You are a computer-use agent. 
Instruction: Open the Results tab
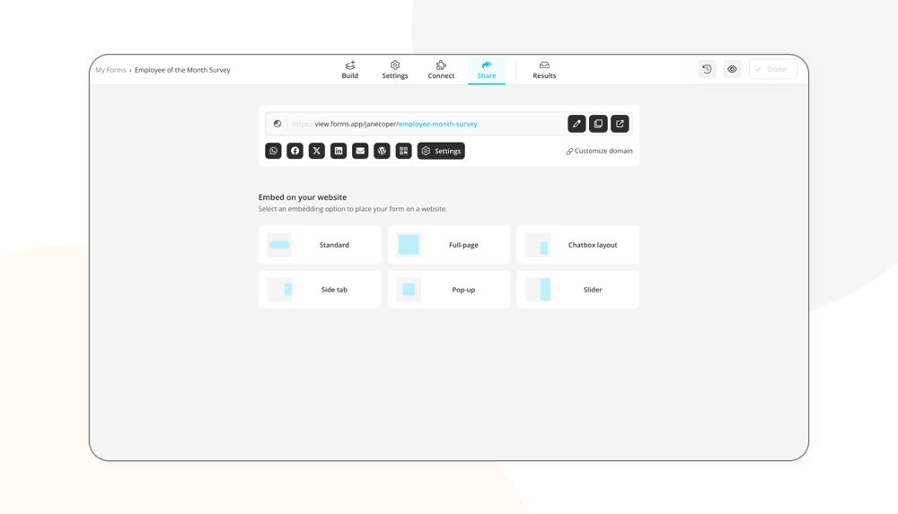click(544, 70)
